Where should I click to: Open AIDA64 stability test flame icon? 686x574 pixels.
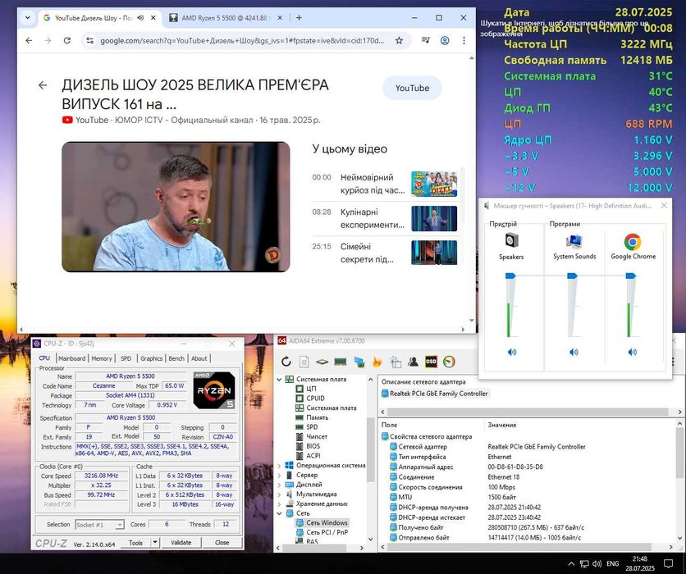[377, 362]
